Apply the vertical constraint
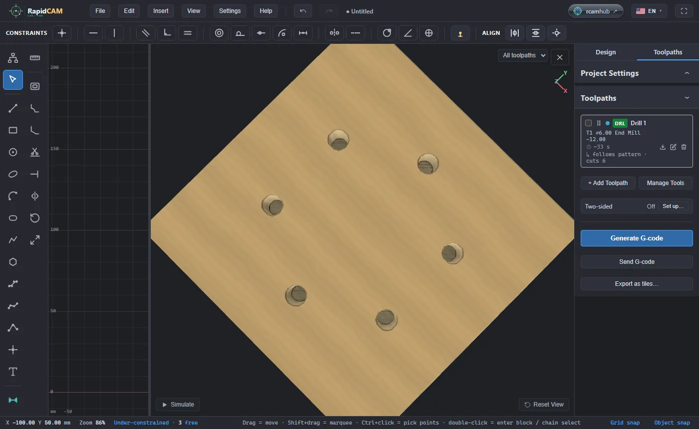Screen dimensions: 699x429 pyautogui.click(x=114, y=33)
